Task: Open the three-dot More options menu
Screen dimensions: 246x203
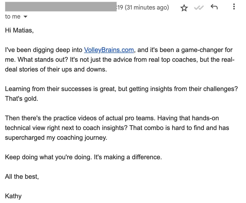Action: pyautogui.click(x=234, y=7)
